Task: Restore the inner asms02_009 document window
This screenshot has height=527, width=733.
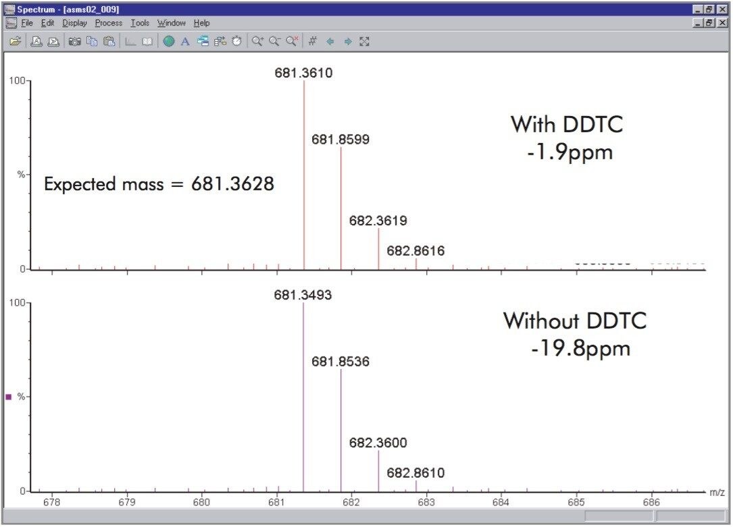Action: [709, 22]
